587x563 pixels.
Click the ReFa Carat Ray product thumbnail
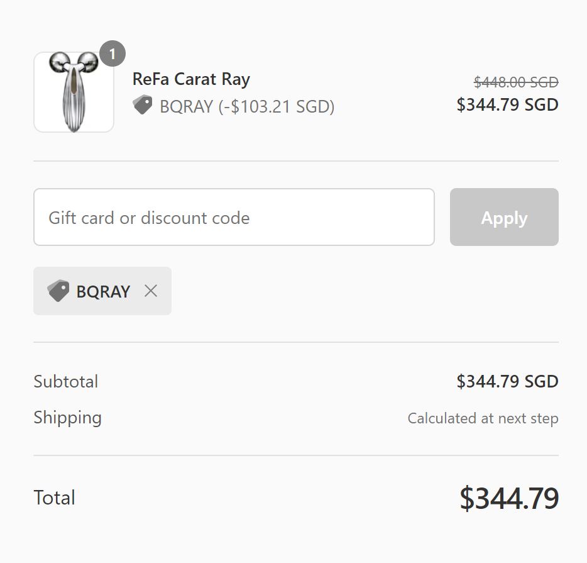(x=74, y=92)
